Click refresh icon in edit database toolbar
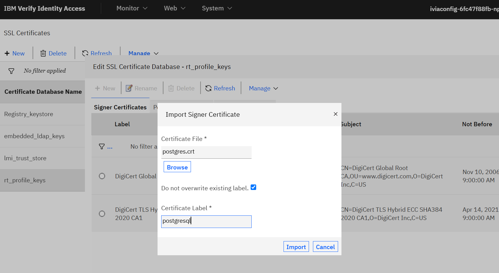 pos(208,88)
